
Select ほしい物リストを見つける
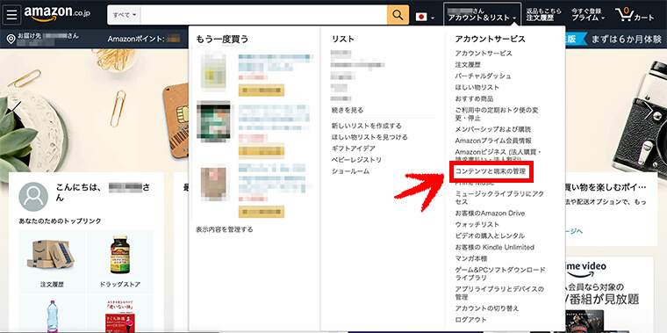[x=369, y=137]
